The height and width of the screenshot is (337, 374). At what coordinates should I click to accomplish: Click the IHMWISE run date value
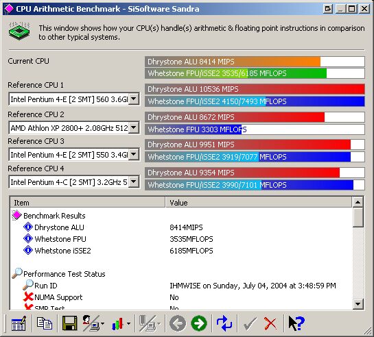tap(253, 286)
